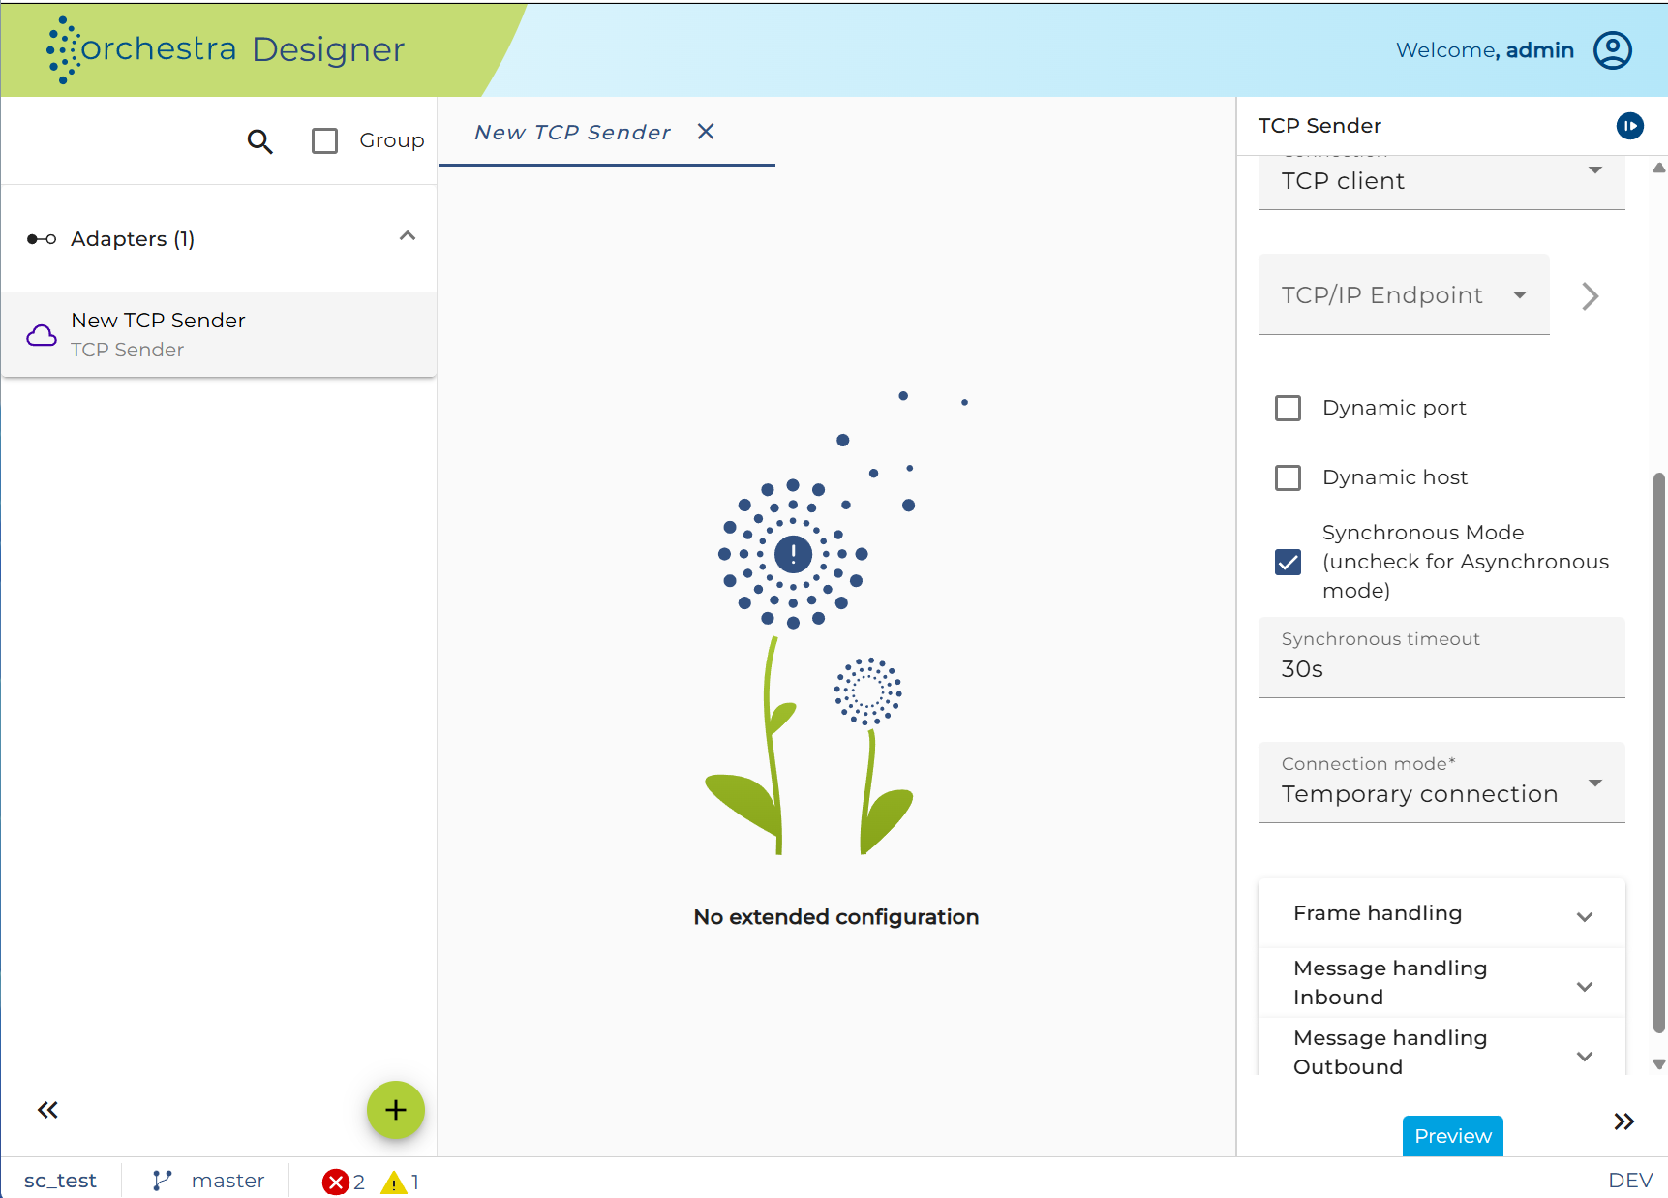Click the master git branch icon
1668x1198 pixels.
tap(162, 1181)
